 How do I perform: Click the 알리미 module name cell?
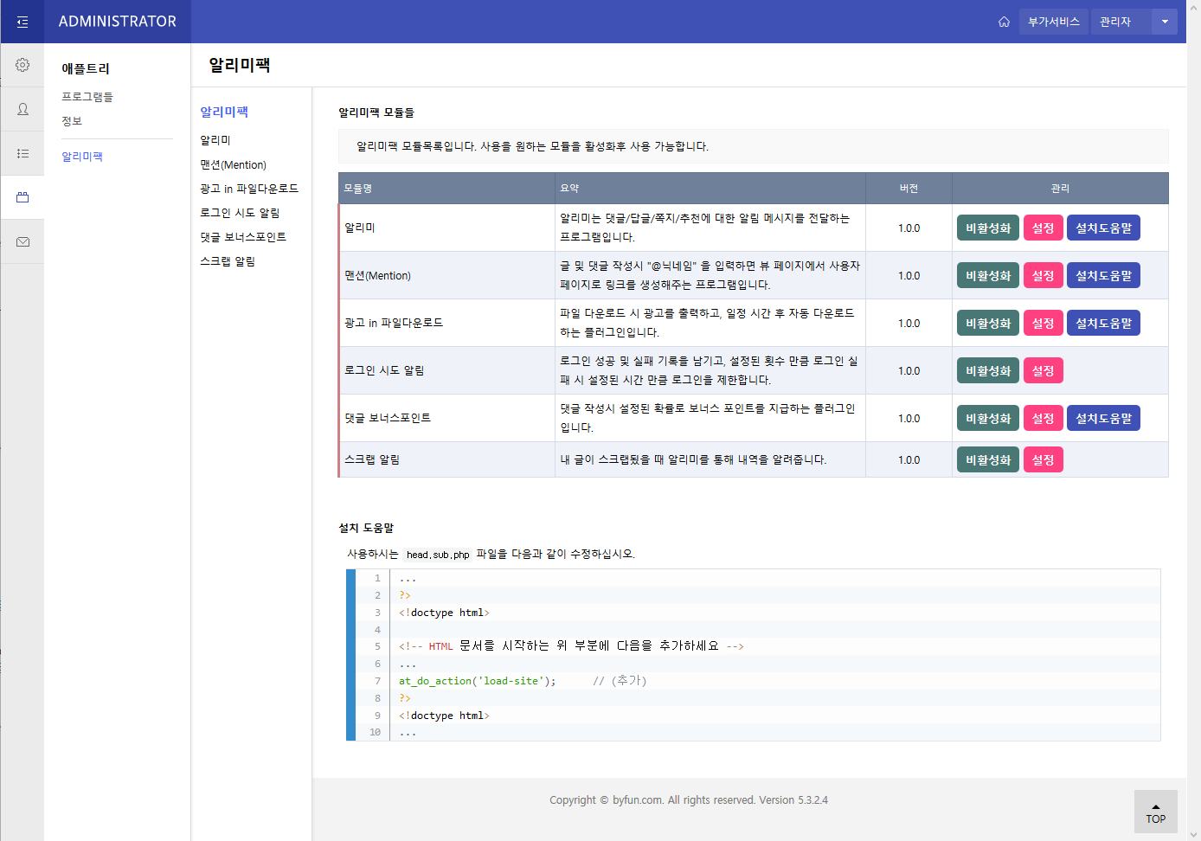point(447,228)
